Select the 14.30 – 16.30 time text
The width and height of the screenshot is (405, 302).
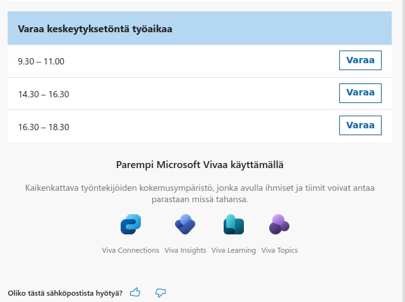(x=44, y=94)
